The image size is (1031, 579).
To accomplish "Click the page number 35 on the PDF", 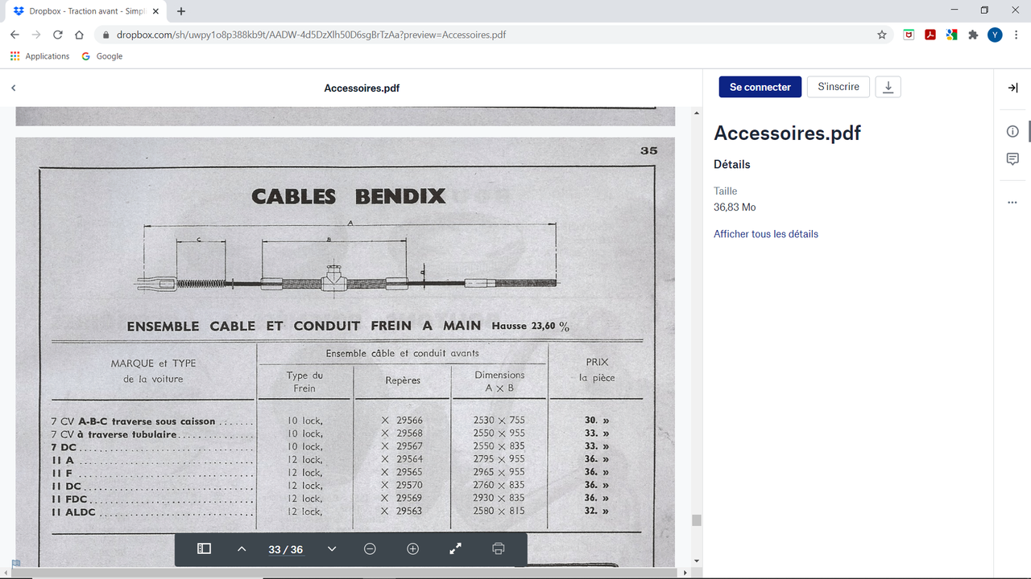I will coord(648,150).
